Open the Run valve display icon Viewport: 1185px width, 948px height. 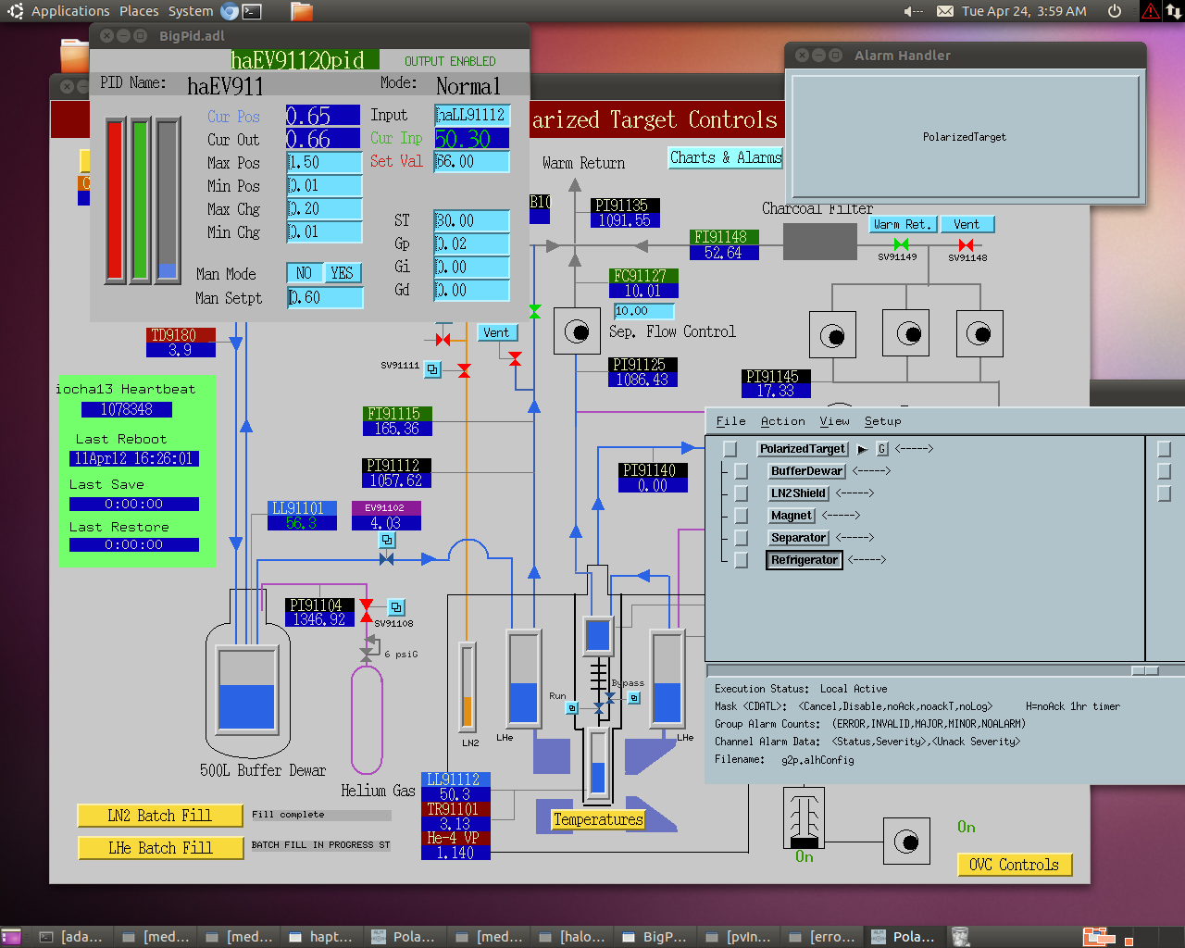pyautogui.click(x=572, y=708)
